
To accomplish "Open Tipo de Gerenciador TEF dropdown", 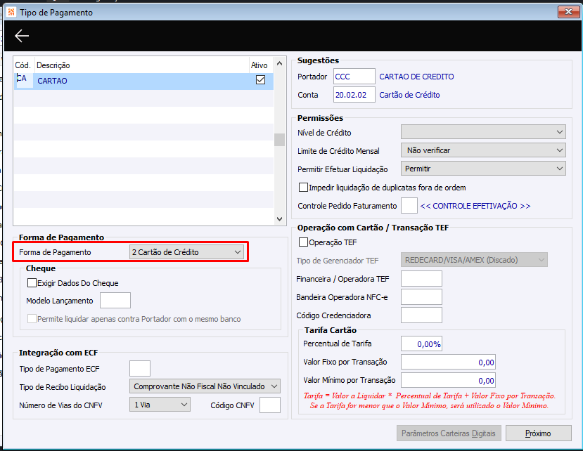I will point(474,260).
